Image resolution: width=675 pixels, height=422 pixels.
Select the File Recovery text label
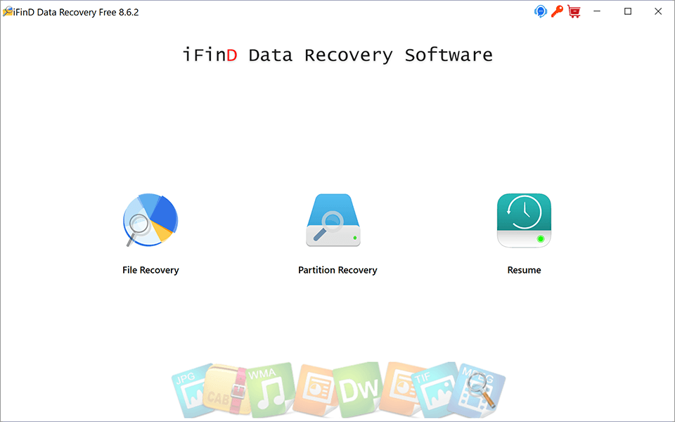150,270
